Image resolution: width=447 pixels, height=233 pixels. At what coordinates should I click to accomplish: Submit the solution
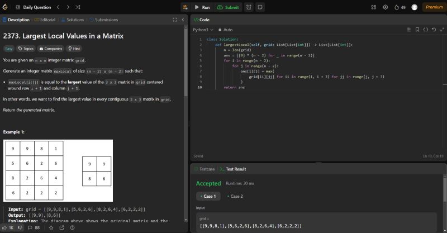click(x=228, y=7)
